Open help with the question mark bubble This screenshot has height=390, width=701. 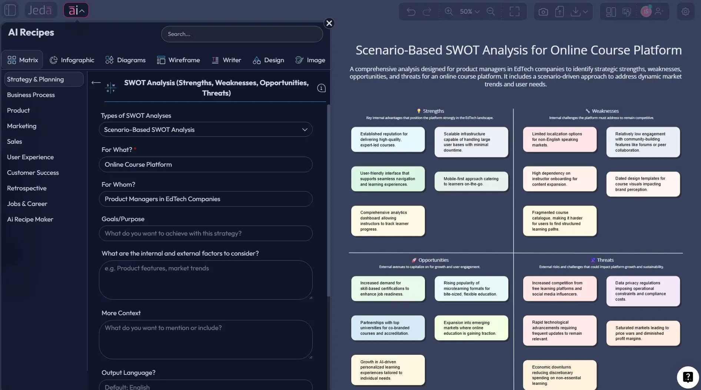pyautogui.click(x=688, y=377)
